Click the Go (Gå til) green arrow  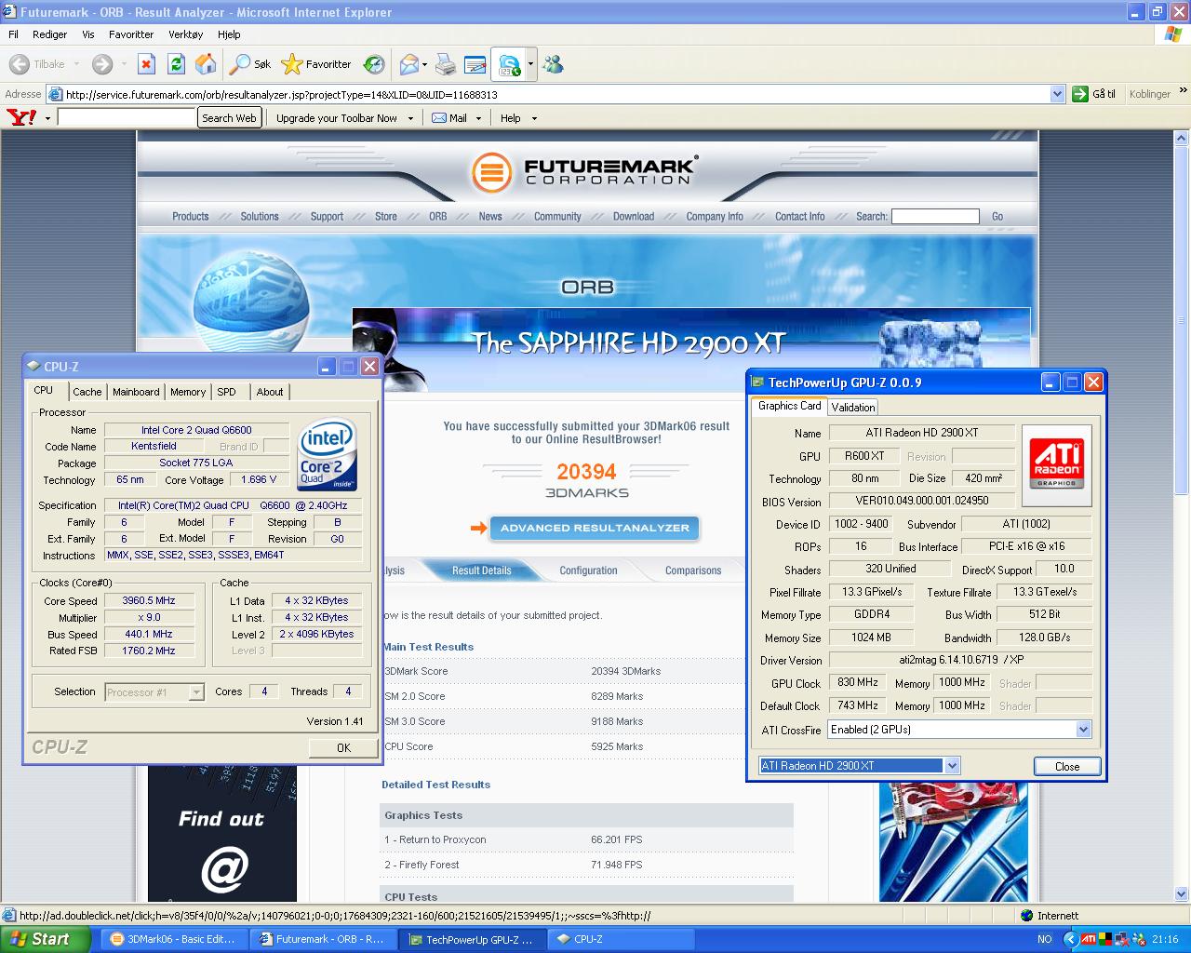(x=1080, y=94)
